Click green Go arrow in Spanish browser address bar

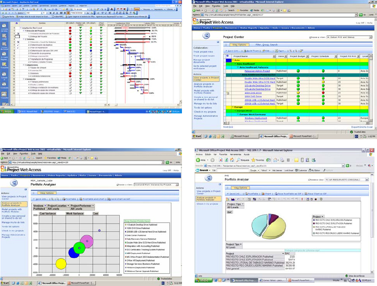click(x=347, y=165)
